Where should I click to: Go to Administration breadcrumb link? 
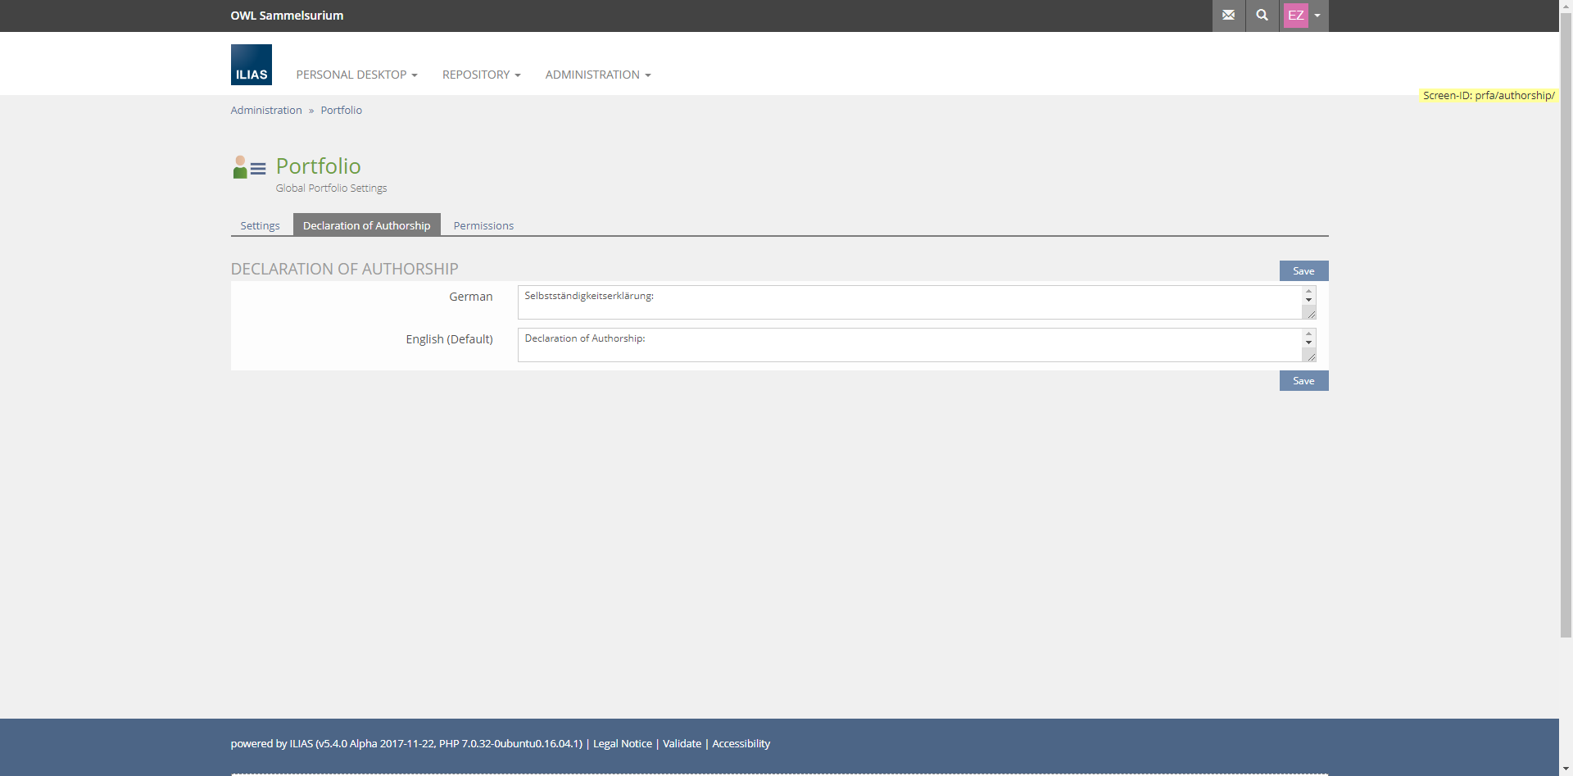(266, 111)
